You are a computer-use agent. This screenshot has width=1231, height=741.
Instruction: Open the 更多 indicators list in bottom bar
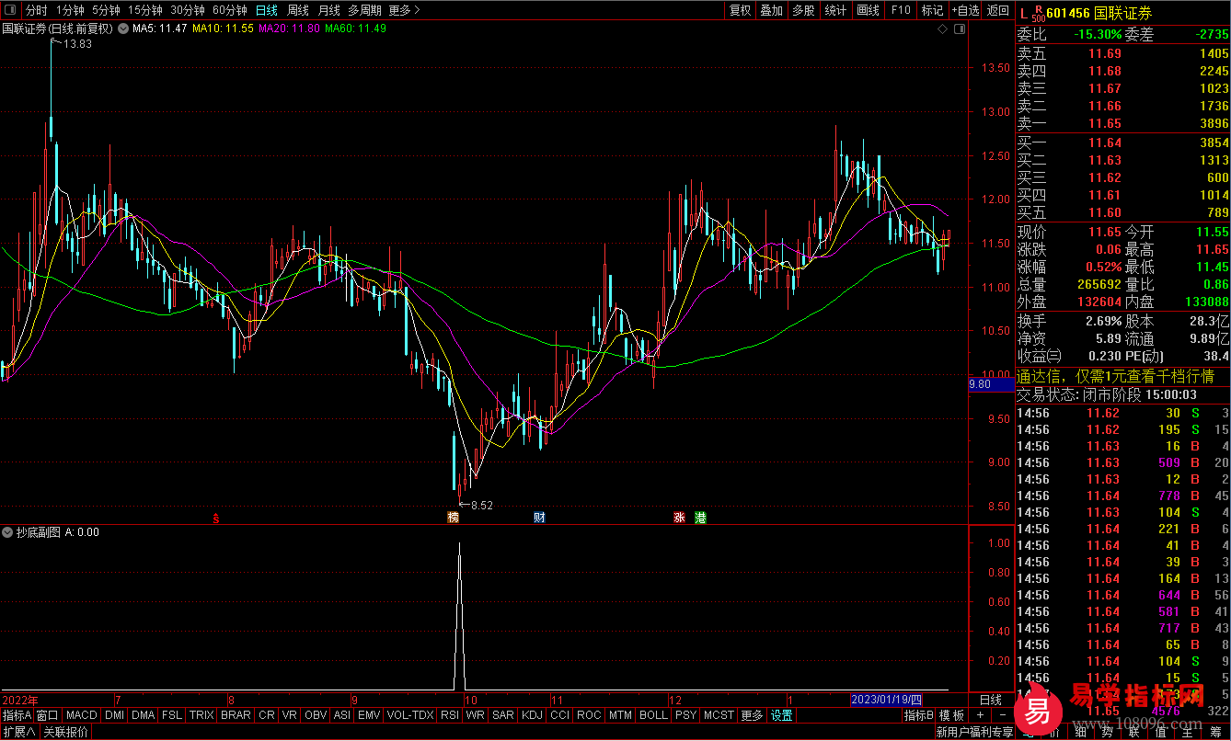pyautogui.click(x=752, y=715)
